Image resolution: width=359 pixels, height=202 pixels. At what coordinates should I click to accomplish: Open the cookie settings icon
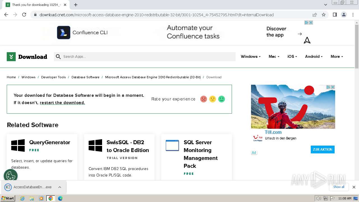(11, 176)
